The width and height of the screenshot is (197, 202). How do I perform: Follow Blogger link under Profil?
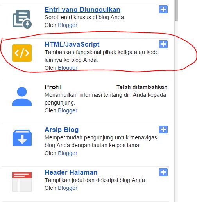point(68,110)
